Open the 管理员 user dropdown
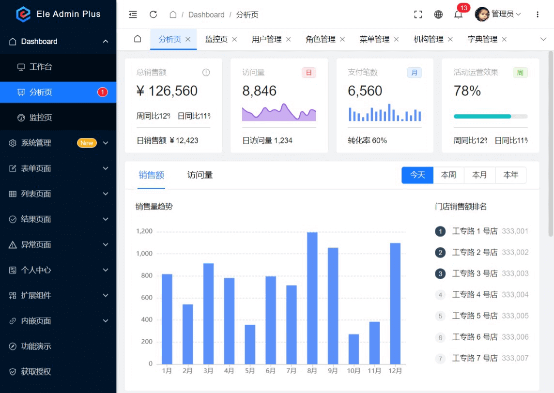 point(499,15)
